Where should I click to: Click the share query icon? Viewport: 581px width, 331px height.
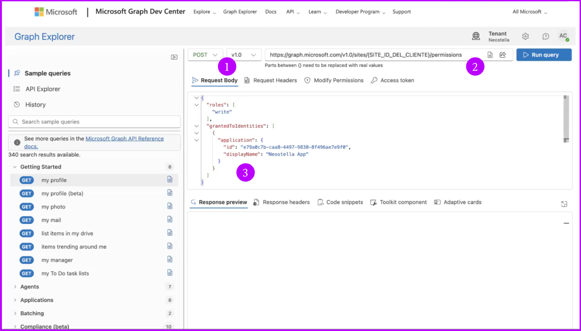pos(503,55)
